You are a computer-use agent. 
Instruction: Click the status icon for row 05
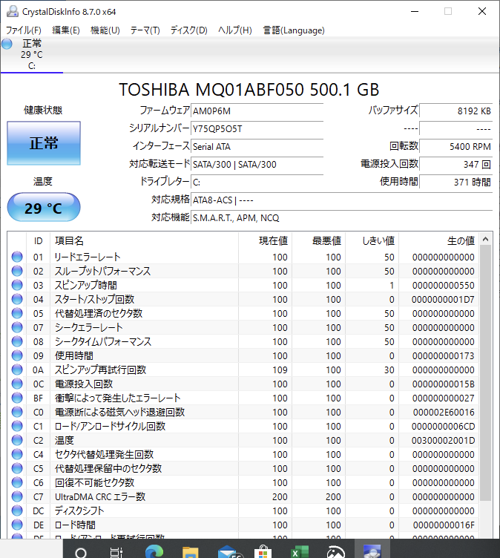pos(17,313)
